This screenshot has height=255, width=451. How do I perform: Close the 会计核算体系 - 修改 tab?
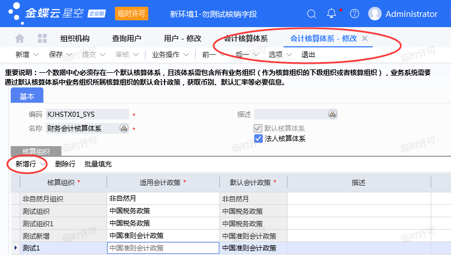pyautogui.click(x=365, y=38)
